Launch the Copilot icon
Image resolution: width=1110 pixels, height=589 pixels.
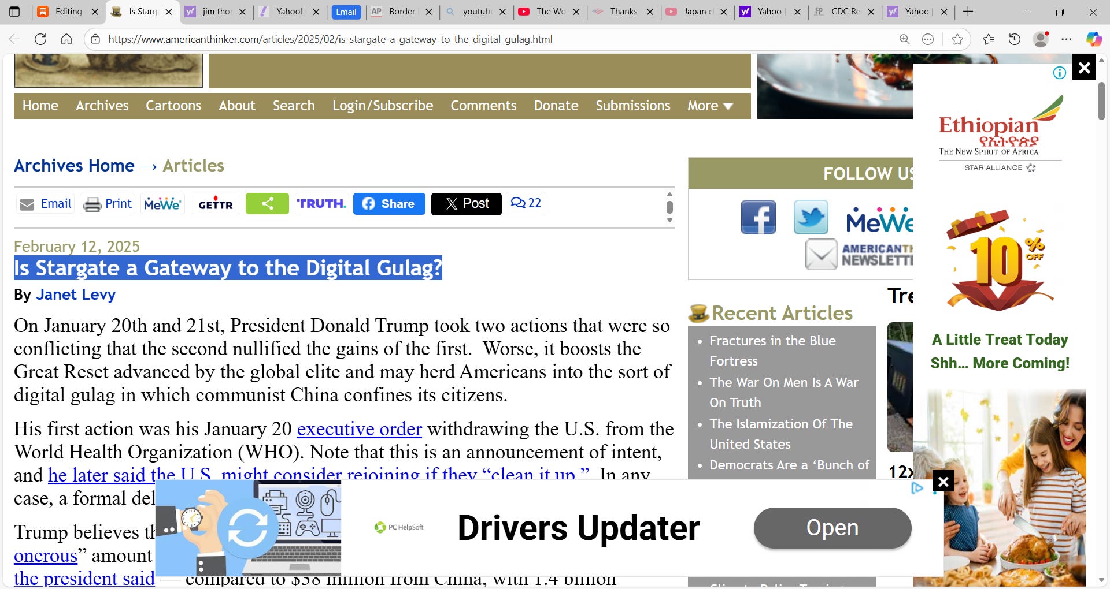click(1093, 39)
